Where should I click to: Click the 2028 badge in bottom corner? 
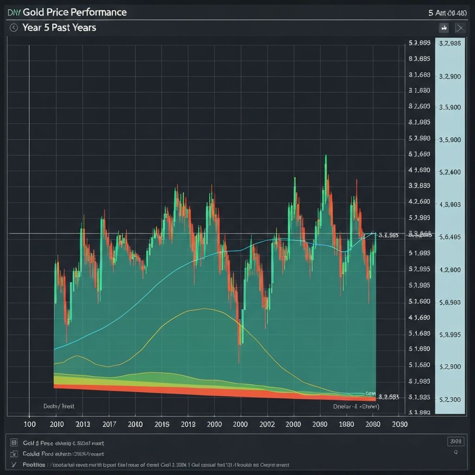coord(456,441)
